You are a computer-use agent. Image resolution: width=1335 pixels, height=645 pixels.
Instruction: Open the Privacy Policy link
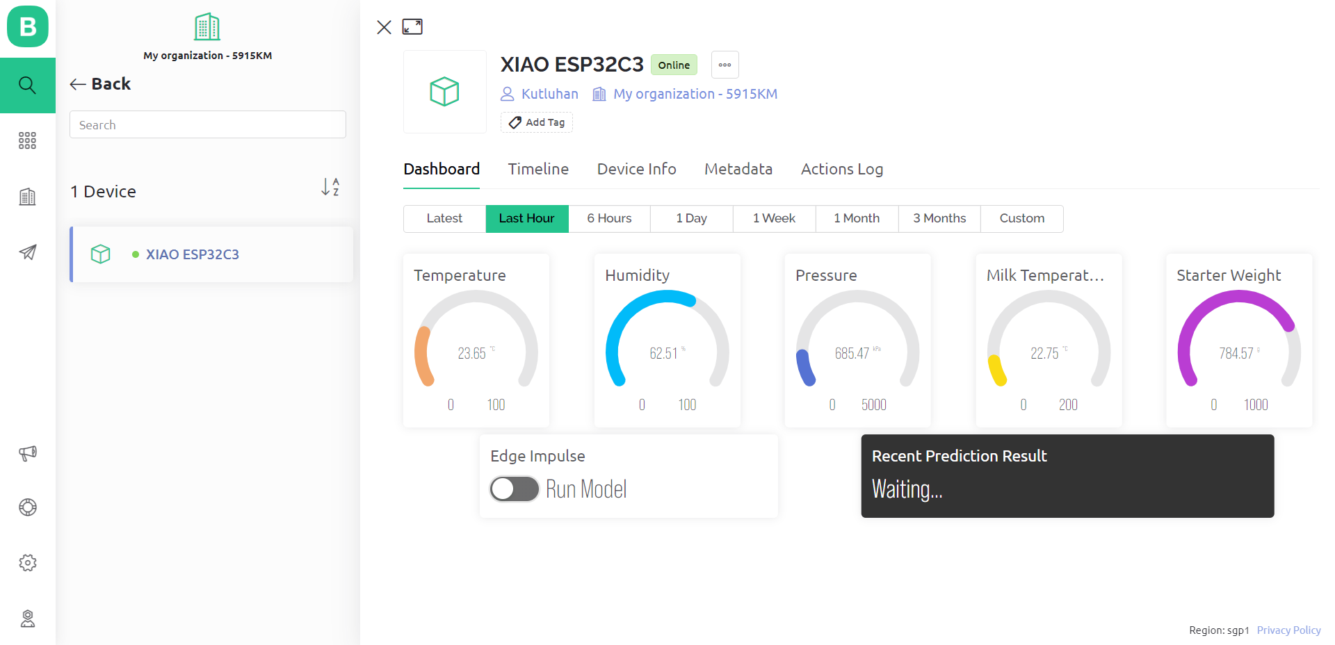click(1288, 630)
